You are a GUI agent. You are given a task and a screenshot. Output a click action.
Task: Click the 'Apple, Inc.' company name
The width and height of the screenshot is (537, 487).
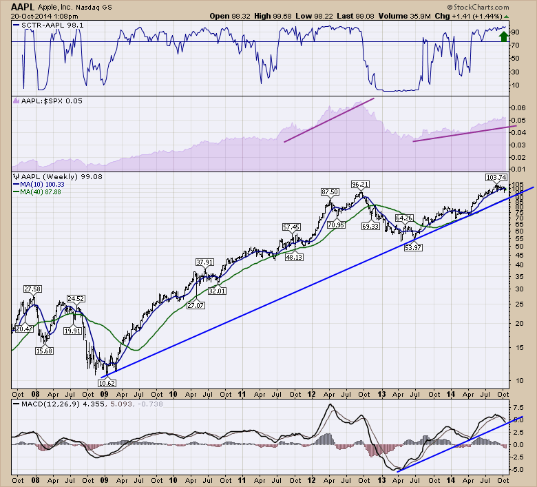click(x=55, y=7)
